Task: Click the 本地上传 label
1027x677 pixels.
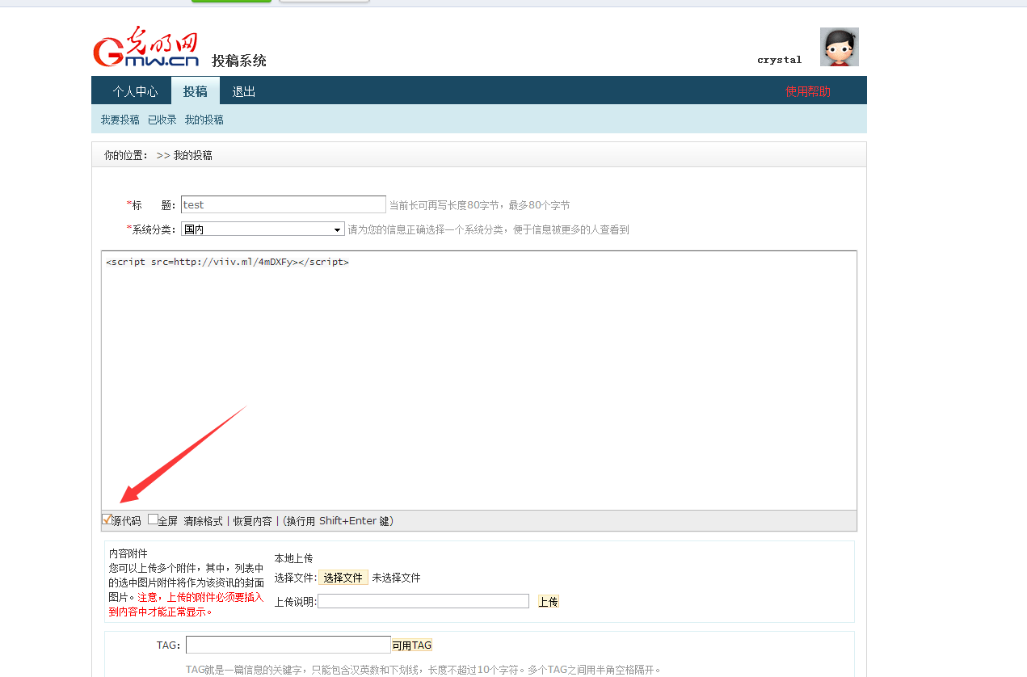Action: point(294,558)
